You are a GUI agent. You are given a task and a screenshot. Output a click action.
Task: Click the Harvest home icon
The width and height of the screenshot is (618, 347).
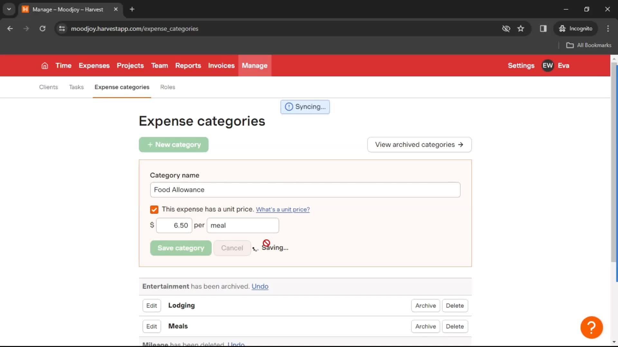click(44, 66)
